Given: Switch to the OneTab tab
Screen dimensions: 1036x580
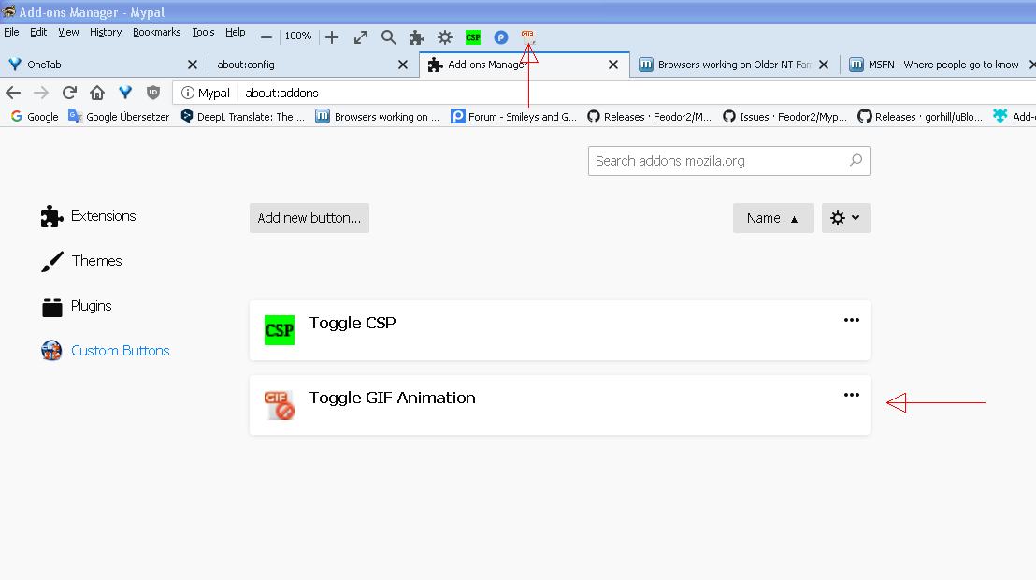Looking at the screenshot, I should tap(103, 65).
